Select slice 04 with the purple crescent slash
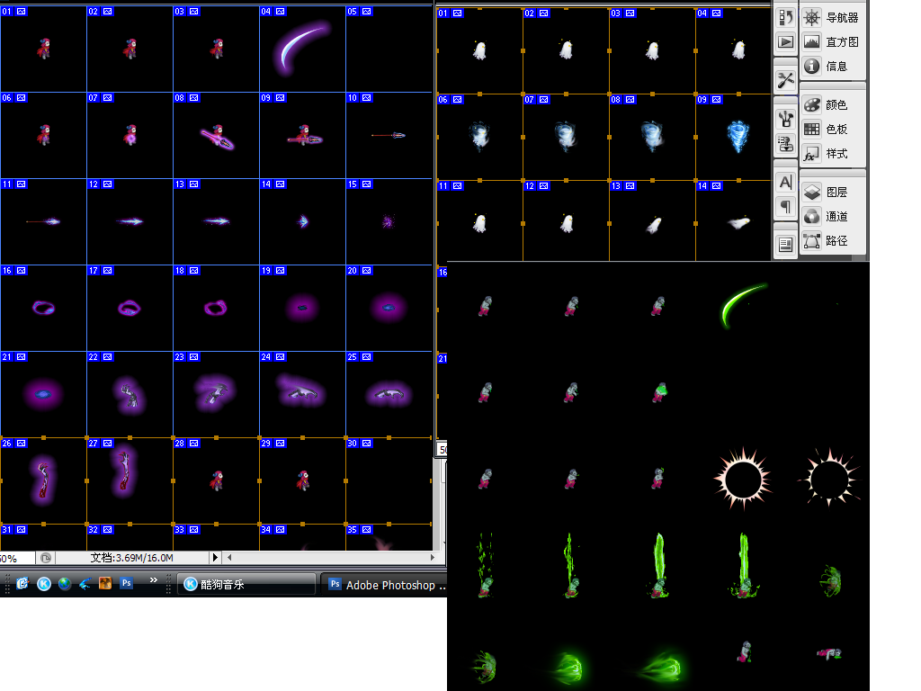921x691 pixels. click(302, 49)
